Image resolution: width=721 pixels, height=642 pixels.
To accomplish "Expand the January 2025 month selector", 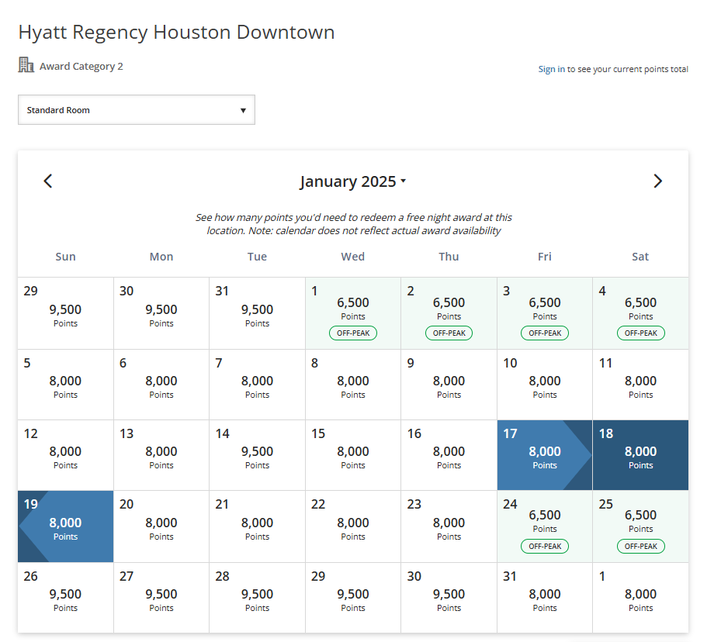I will click(352, 181).
